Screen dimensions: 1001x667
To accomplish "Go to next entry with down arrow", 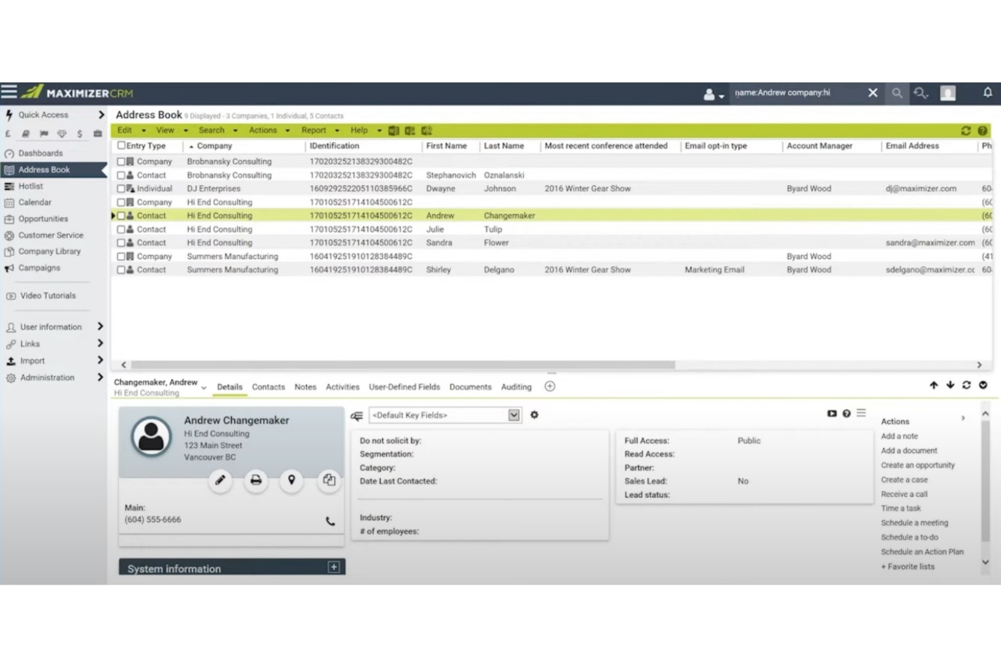I will 950,385.
